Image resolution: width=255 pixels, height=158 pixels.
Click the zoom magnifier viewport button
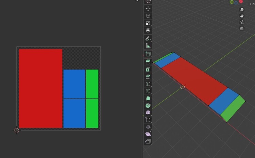tap(242, 10)
